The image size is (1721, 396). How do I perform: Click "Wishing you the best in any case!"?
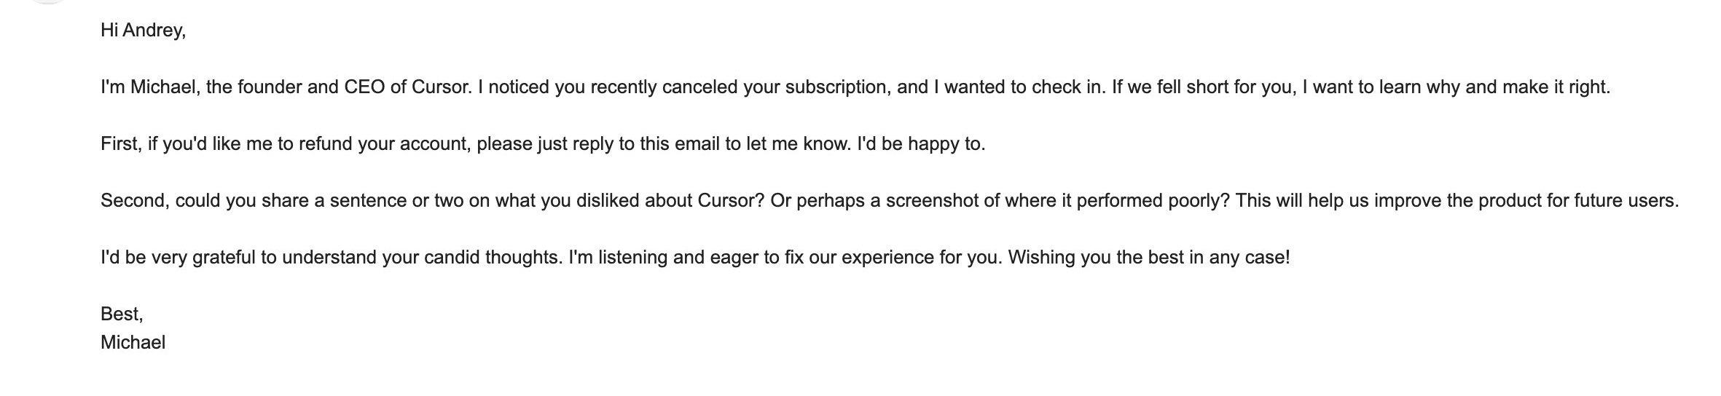(1149, 258)
